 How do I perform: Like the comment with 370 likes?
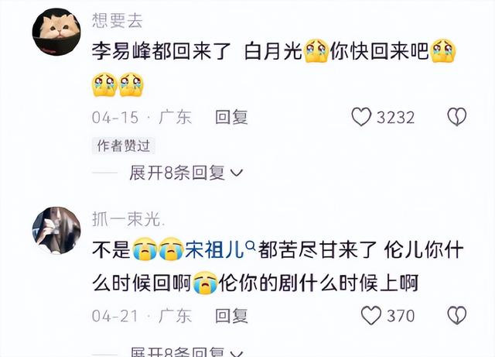371,315
